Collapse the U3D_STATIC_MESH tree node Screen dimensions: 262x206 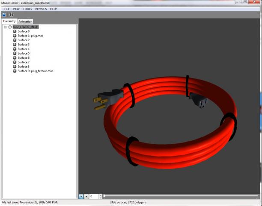click(5, 27)
